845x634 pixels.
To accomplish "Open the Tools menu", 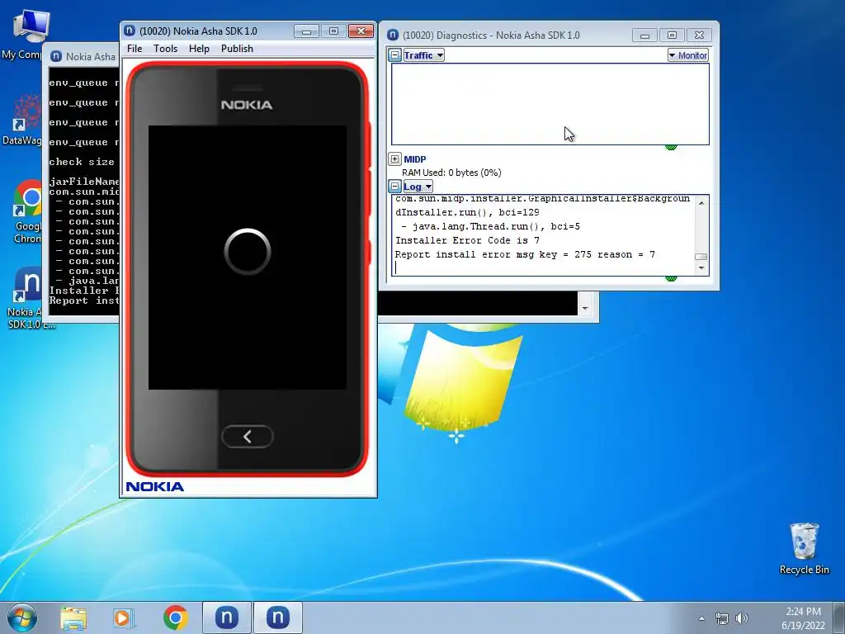I will tap(165, 49).
